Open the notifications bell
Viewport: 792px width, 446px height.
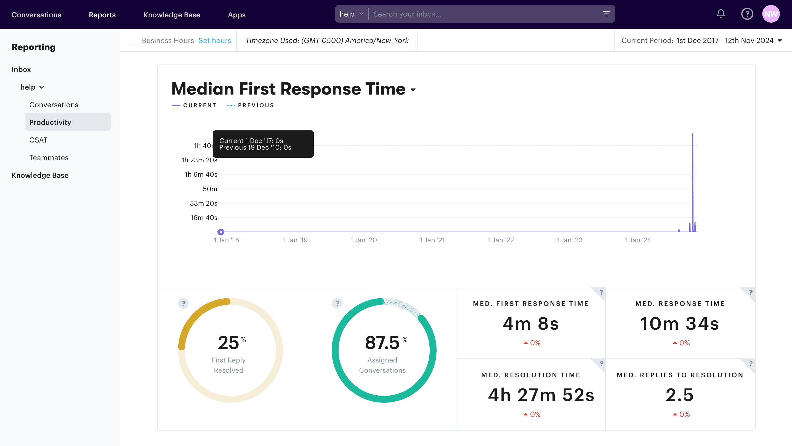click(x=721, y=14)
